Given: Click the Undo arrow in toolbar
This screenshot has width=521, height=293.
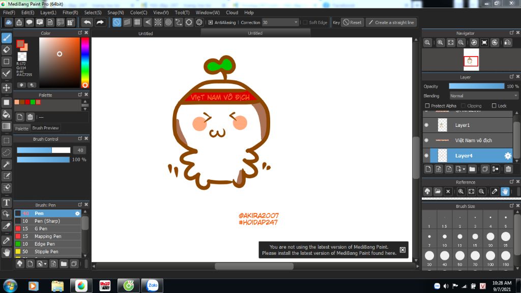Looking at the screenshot, I should pos(88,22).
